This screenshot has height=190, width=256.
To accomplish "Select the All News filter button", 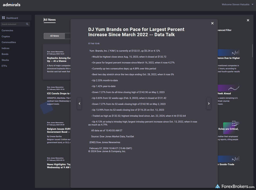I will [x=54, y=36].
